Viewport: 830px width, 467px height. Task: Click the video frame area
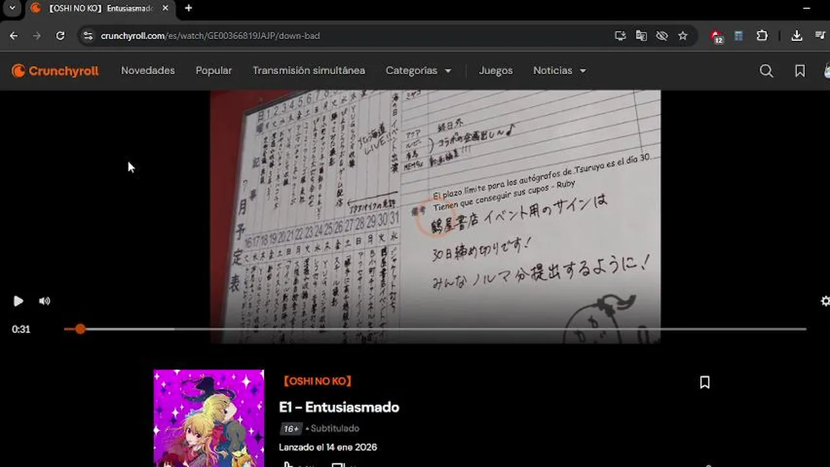[435, 216]
